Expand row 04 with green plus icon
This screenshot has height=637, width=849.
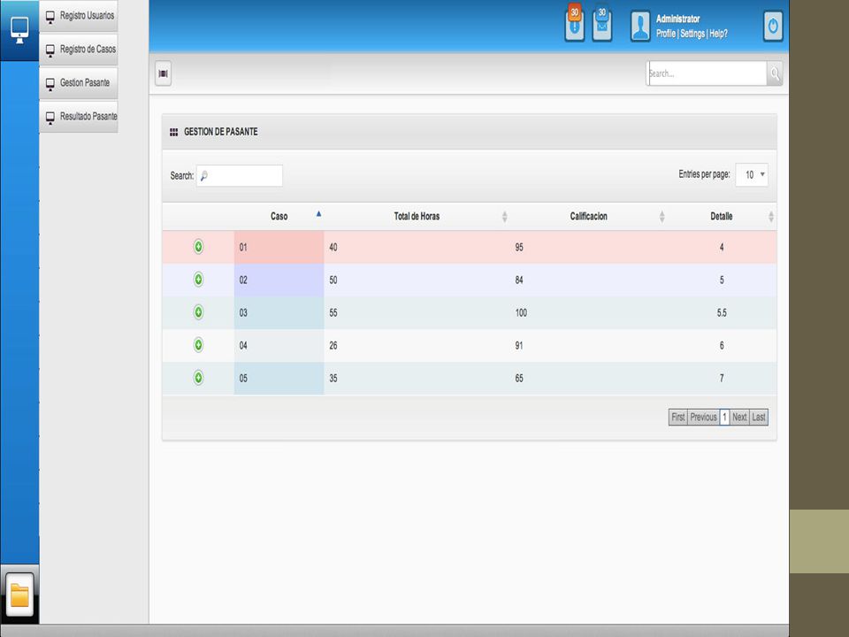coord(199,345)
